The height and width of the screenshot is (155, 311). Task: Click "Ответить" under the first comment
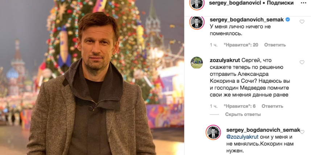(275, 45)
